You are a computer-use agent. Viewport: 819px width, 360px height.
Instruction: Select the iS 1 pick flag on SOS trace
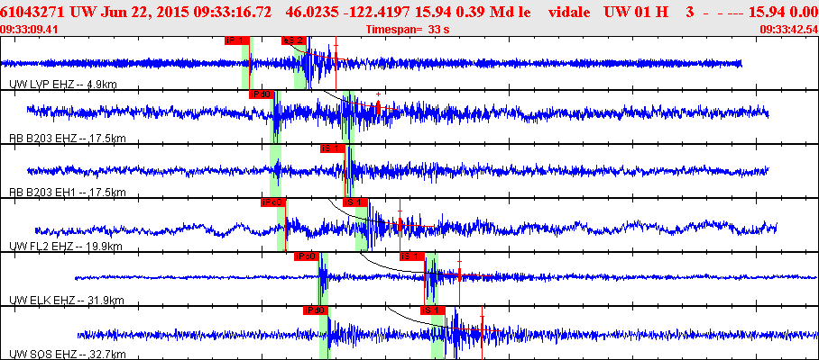[x=432, y=311]
